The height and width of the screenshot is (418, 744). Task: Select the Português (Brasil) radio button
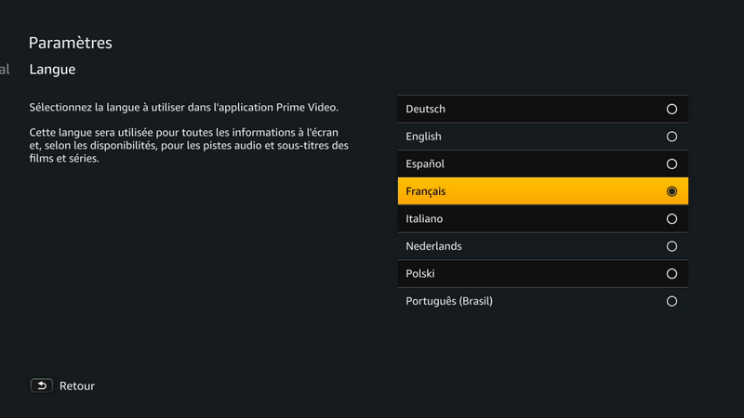671,301
